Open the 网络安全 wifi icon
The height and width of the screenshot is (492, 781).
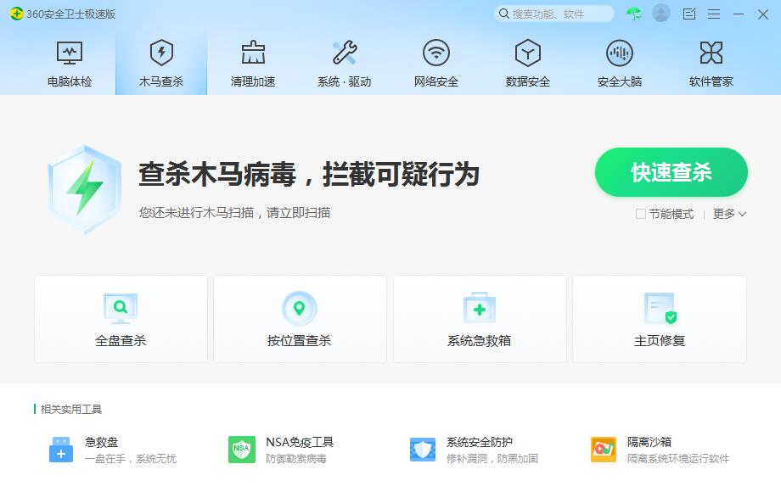tap(436, 53)
